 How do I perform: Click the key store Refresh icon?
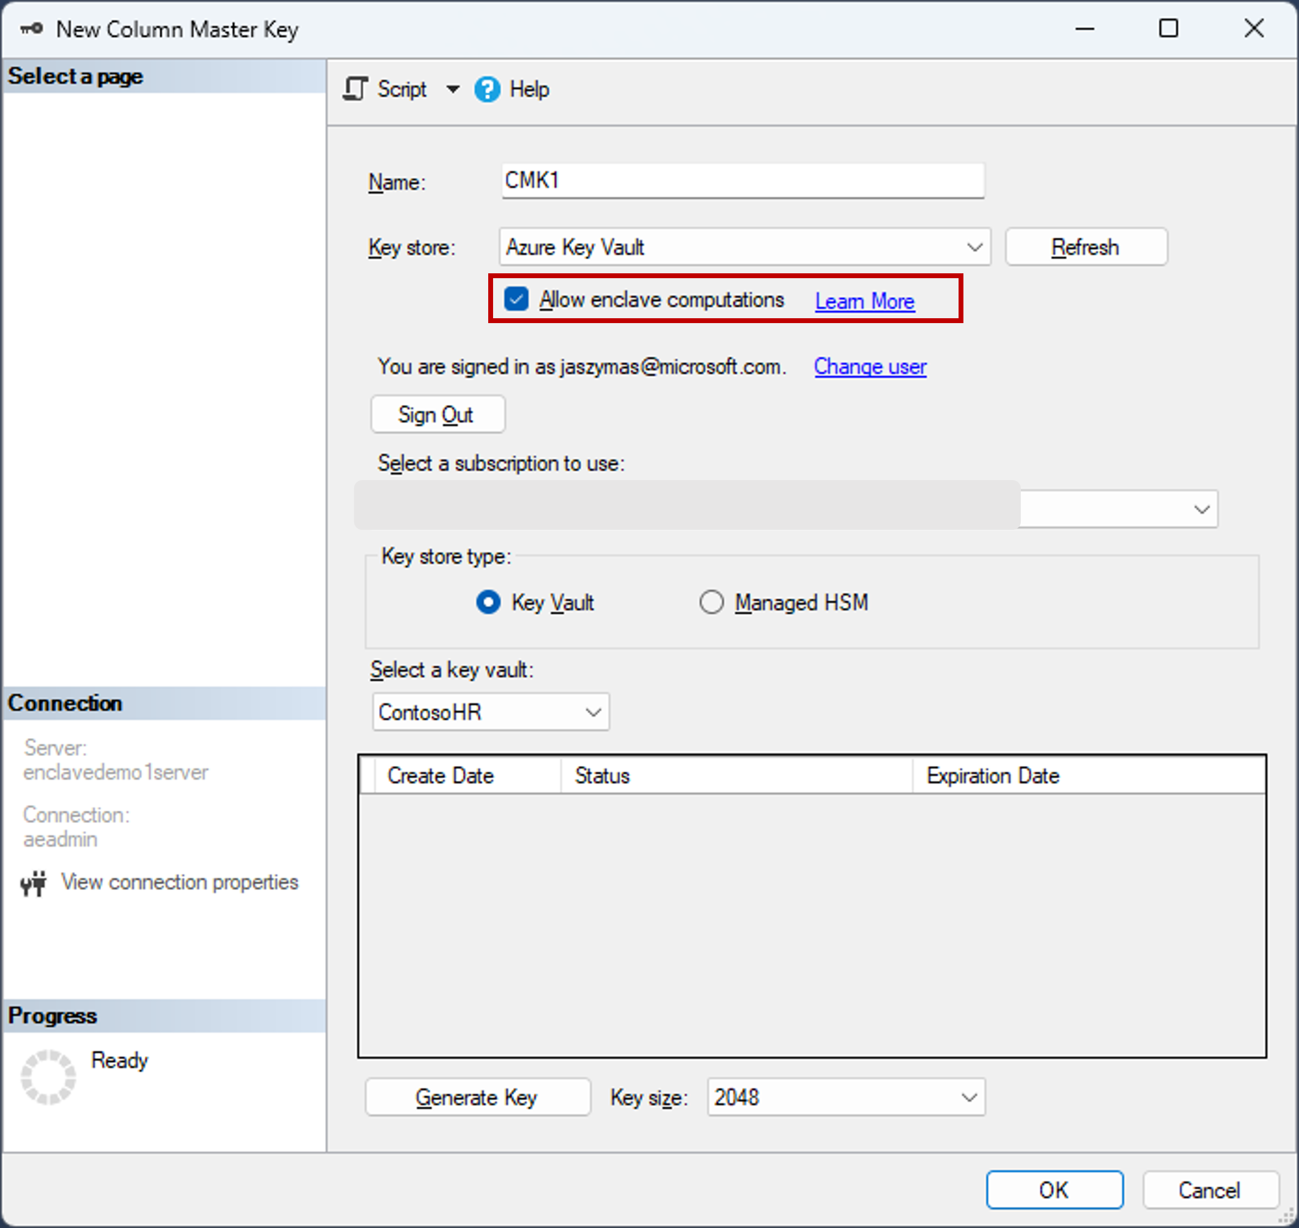1085,246
